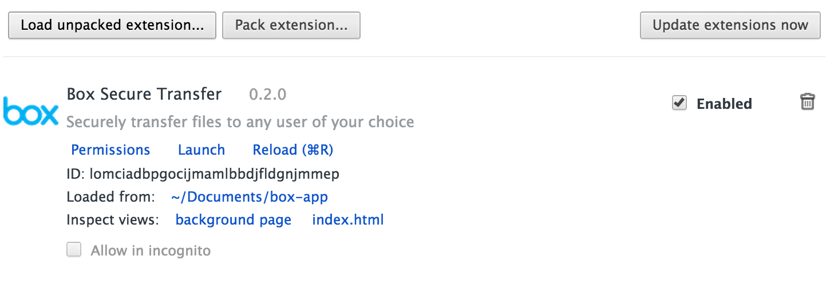Click the extension ID string
838x283 pixels.
[x=214, y=174]
